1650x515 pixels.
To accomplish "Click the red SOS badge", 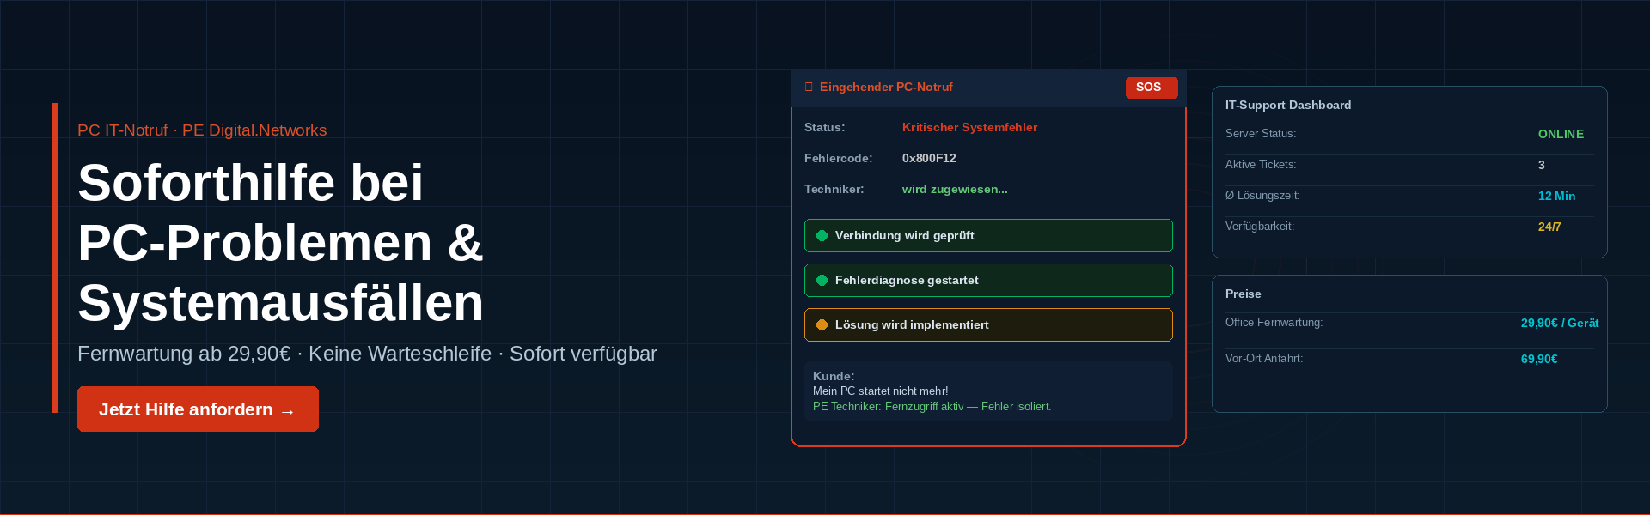I will (x=1151, y=88).
